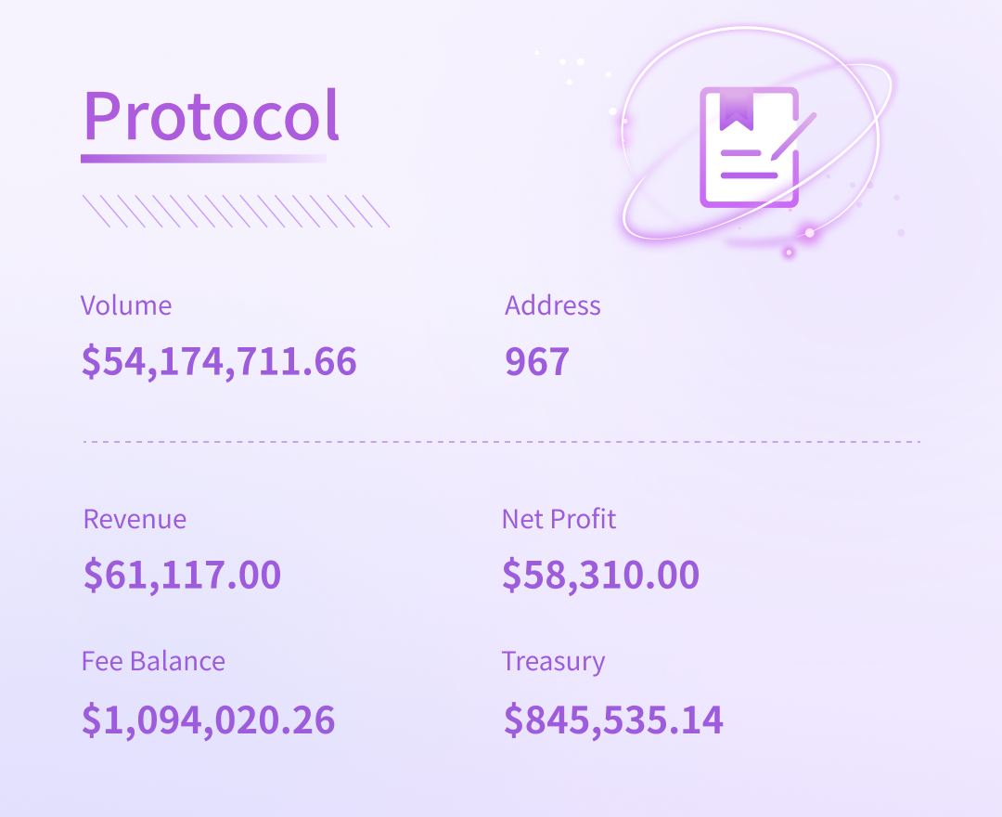
Task: Select the Revenue label
Action: tap(135, 519)
